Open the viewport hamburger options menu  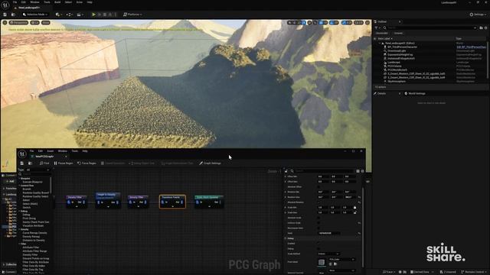click(x=5, y=23)
